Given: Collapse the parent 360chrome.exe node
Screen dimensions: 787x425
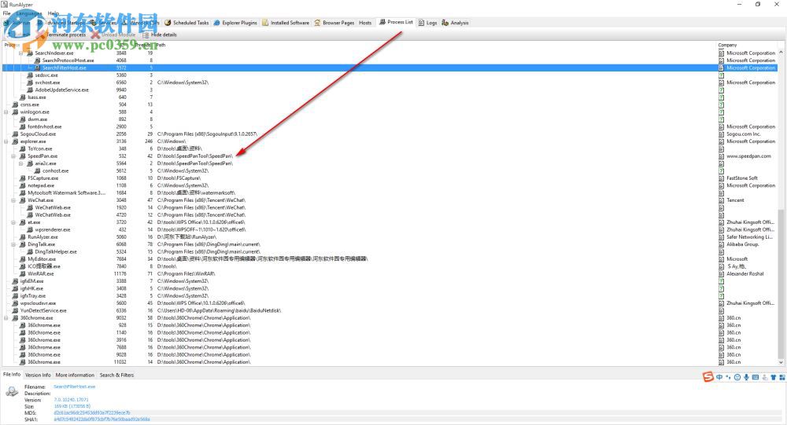Looking at the screenshot, I should tap(6, 317).
